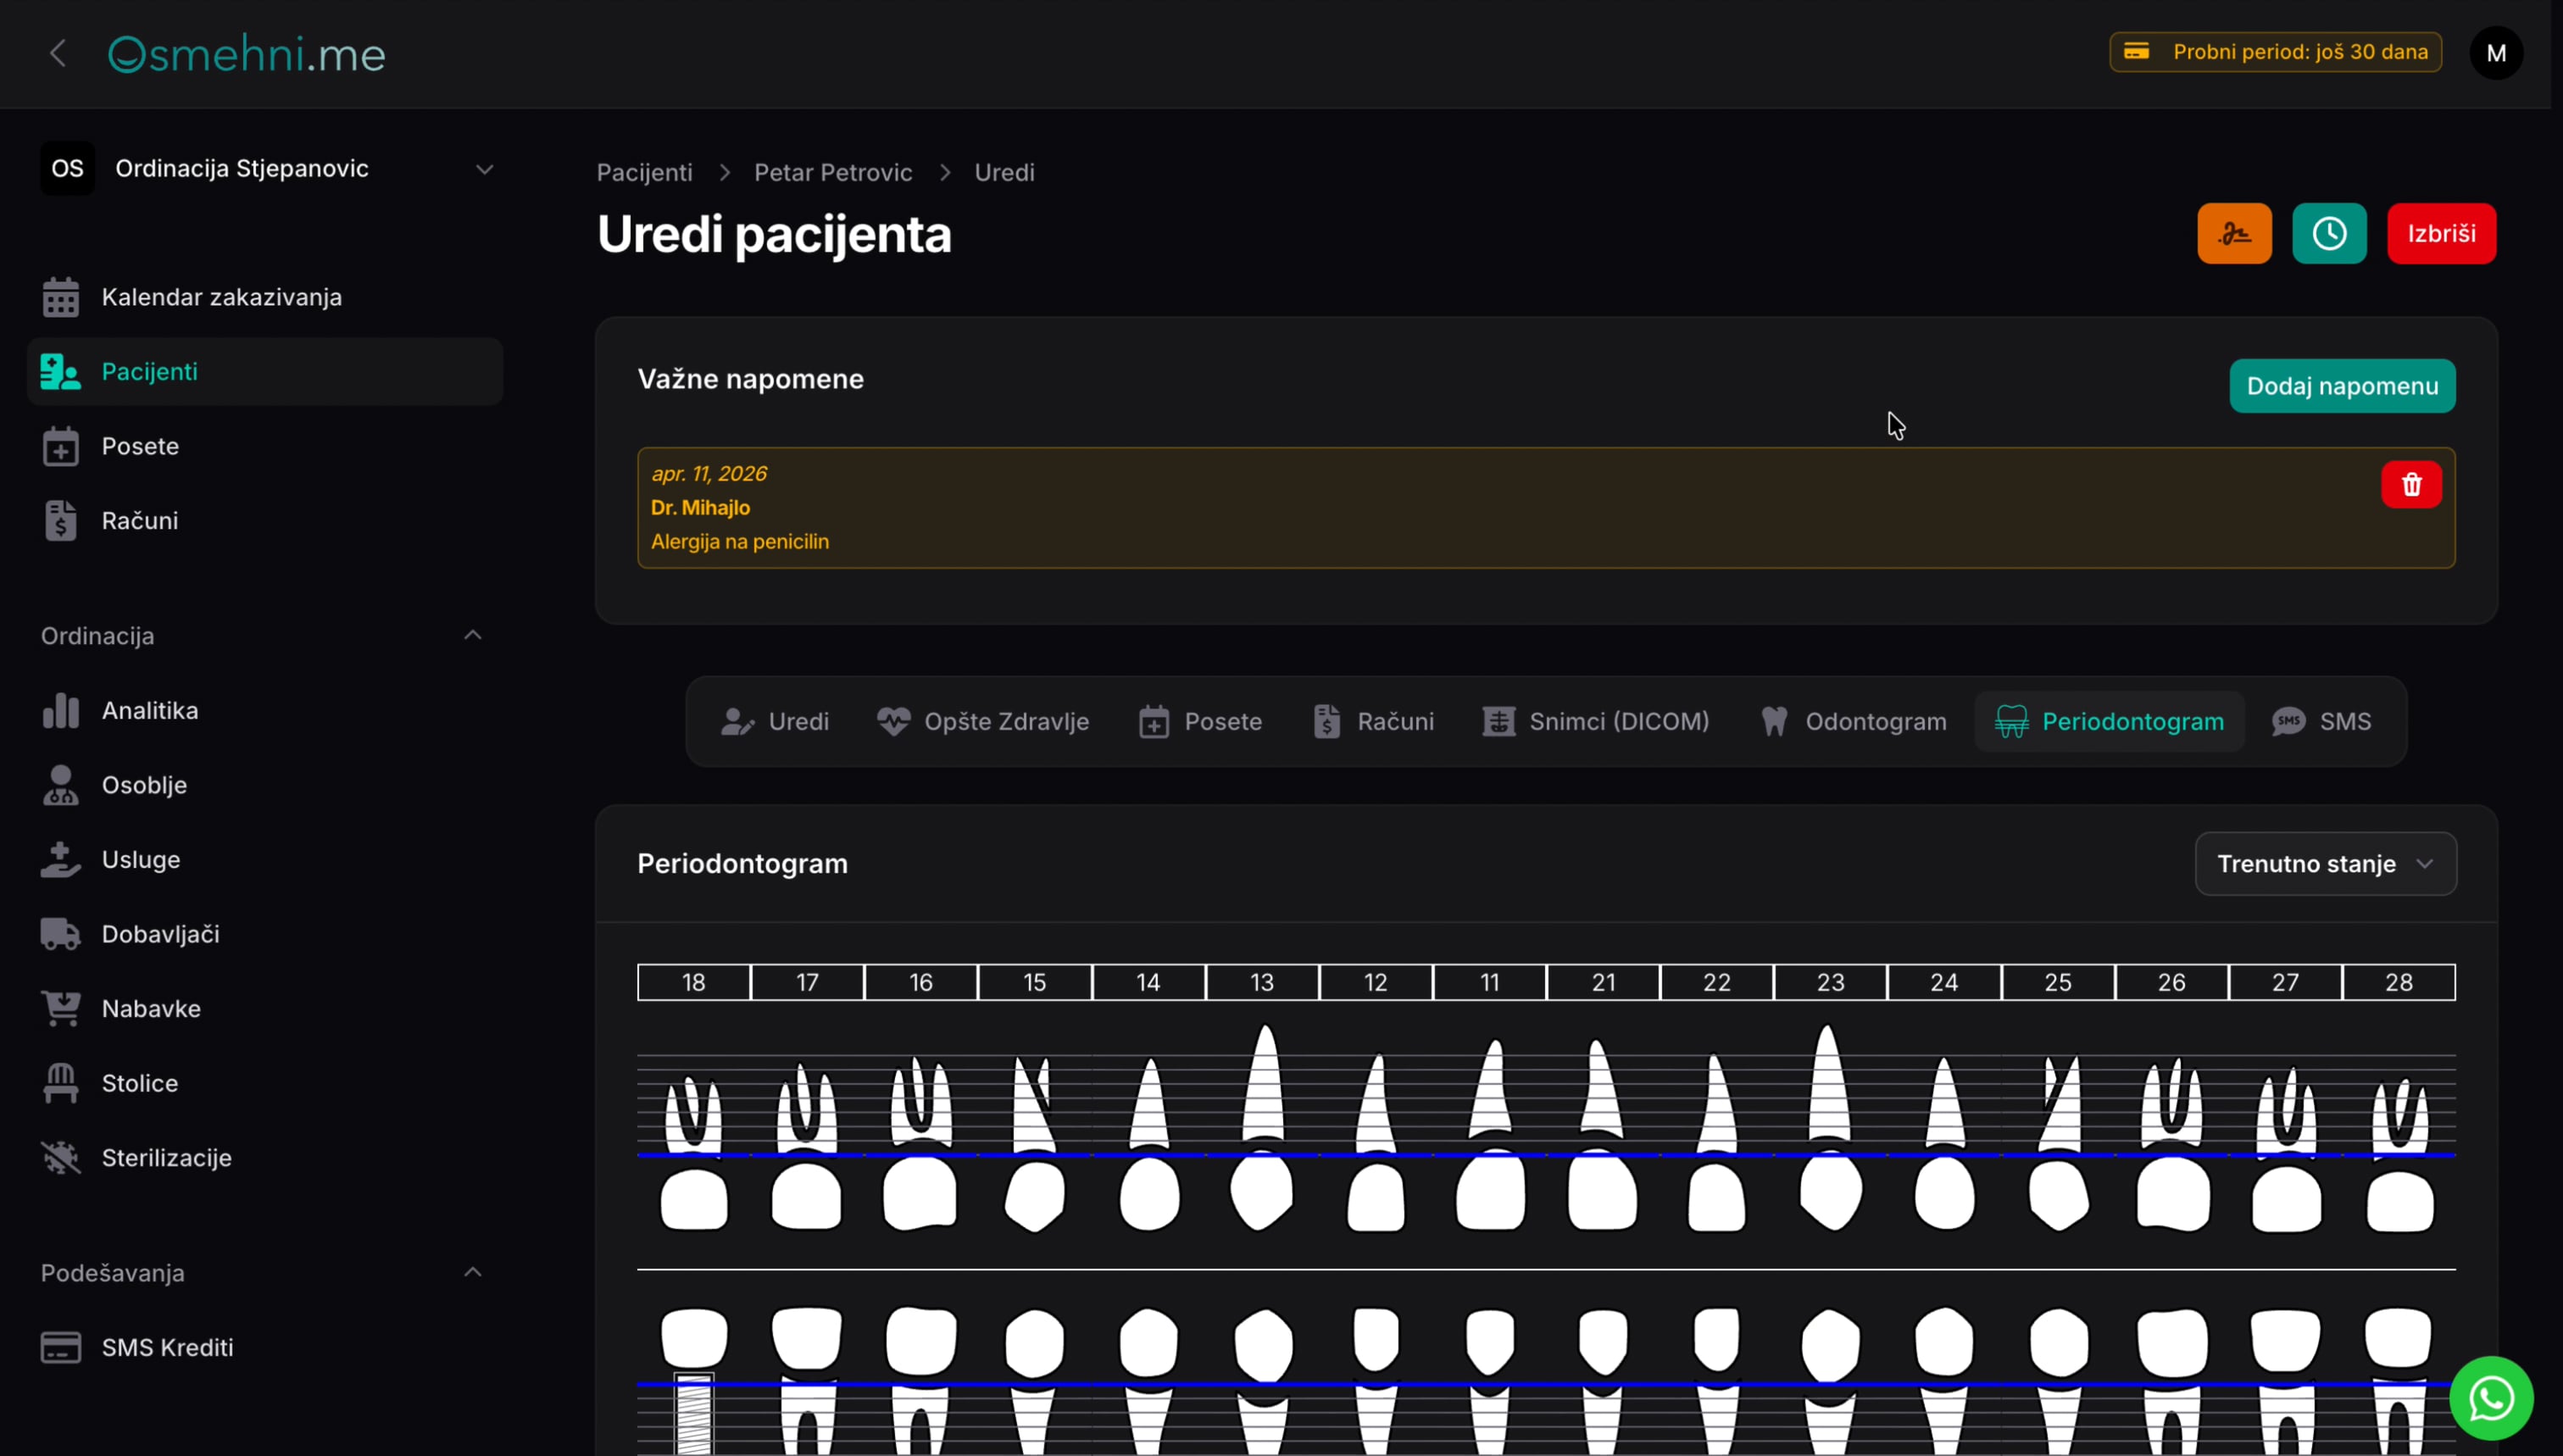Switch to the patient Posete tab
2563x1456 pixels.
click(x=1200, y=721)
